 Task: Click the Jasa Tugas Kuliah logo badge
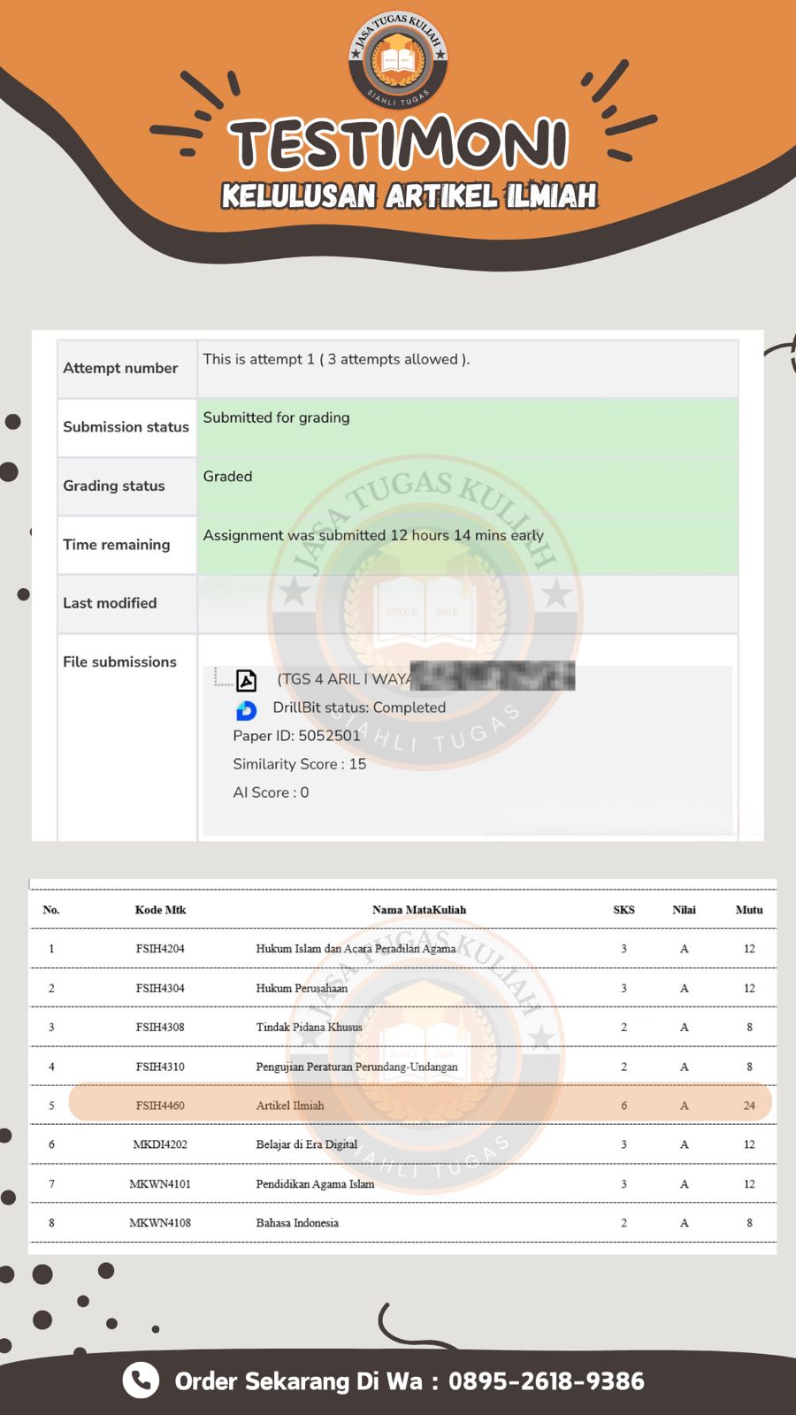(398, 59)
